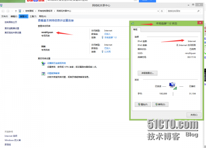This screenshot has height=148, width=206.
Task: Click the window icon in main title bar
Action: [1, 5]
